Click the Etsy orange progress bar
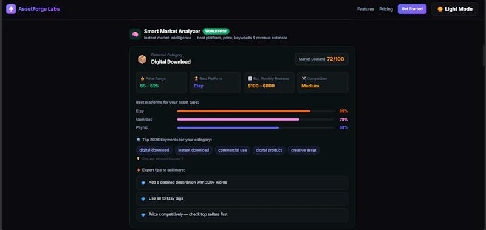The height and width of the screenshot is (230, 486). 244,111
